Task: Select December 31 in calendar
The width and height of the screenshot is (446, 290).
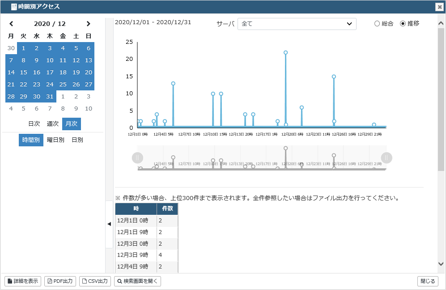Action: 50,97
